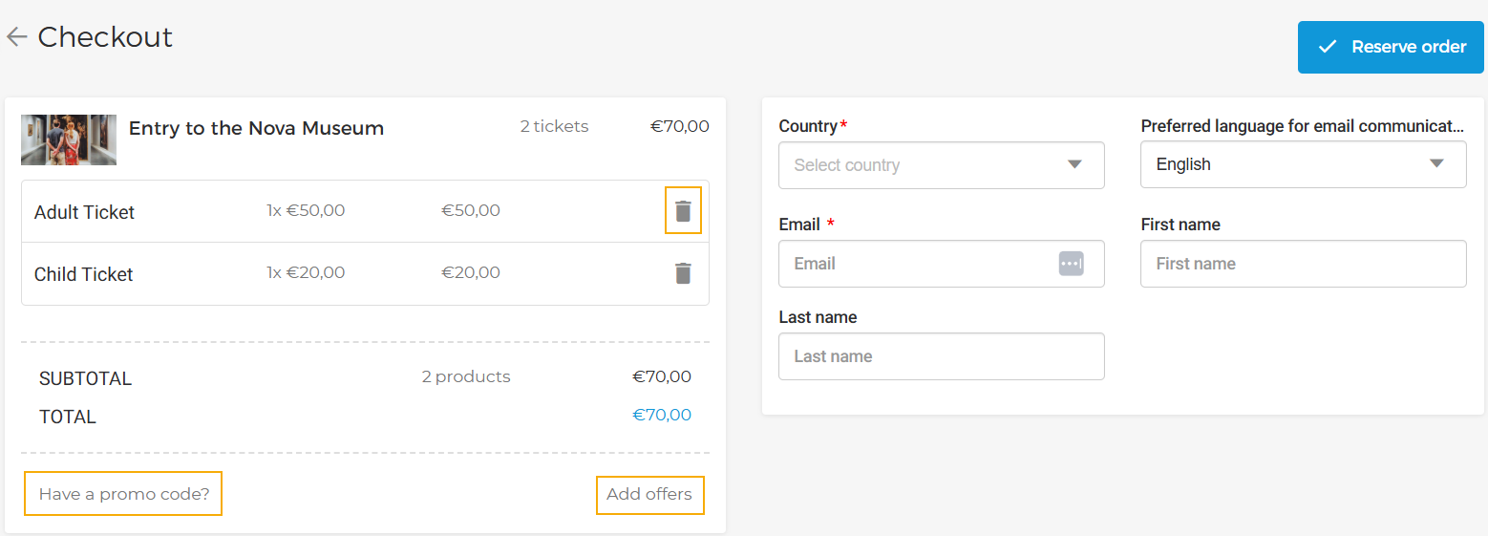Click the Checkout page heading
Image resolution: width=1488 pixels, height=536 pixels.
pos(105,37)
